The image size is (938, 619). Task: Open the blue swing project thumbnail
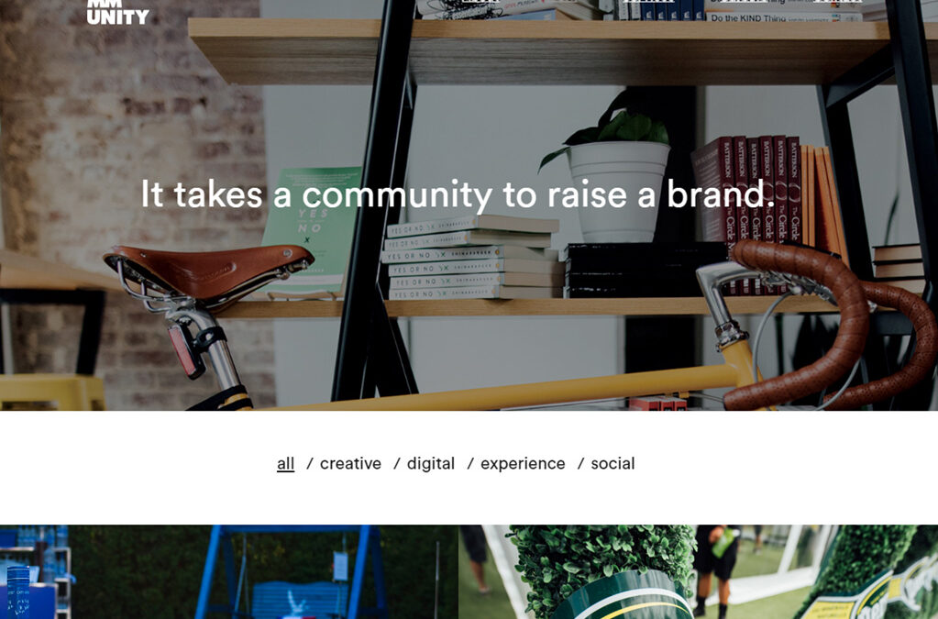[x=229, y=571]
